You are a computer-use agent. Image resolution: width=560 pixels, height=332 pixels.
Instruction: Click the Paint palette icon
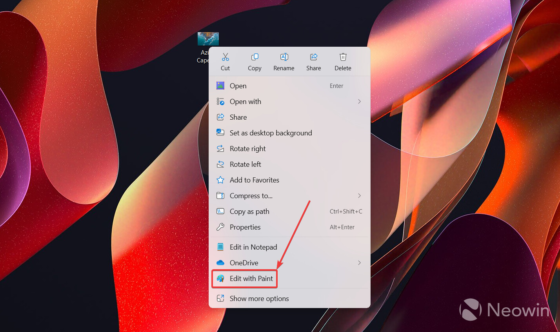[220, 278]
